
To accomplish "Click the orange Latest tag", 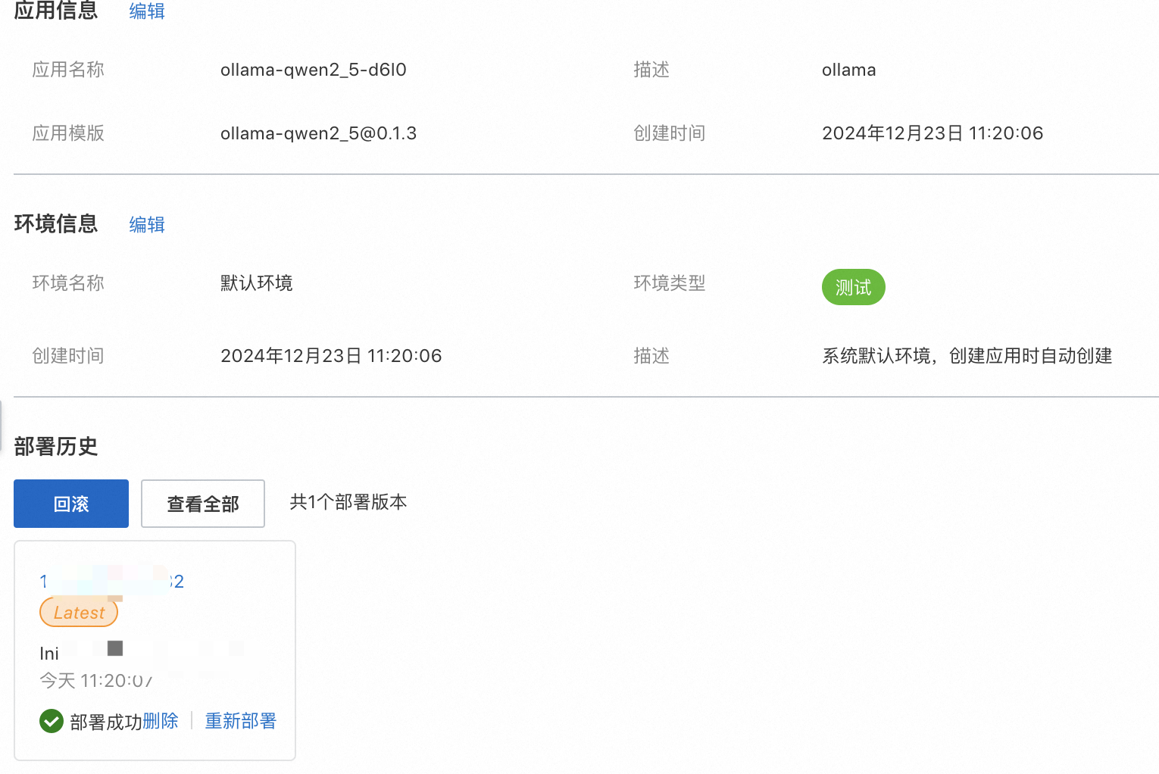I will point(79,612).
